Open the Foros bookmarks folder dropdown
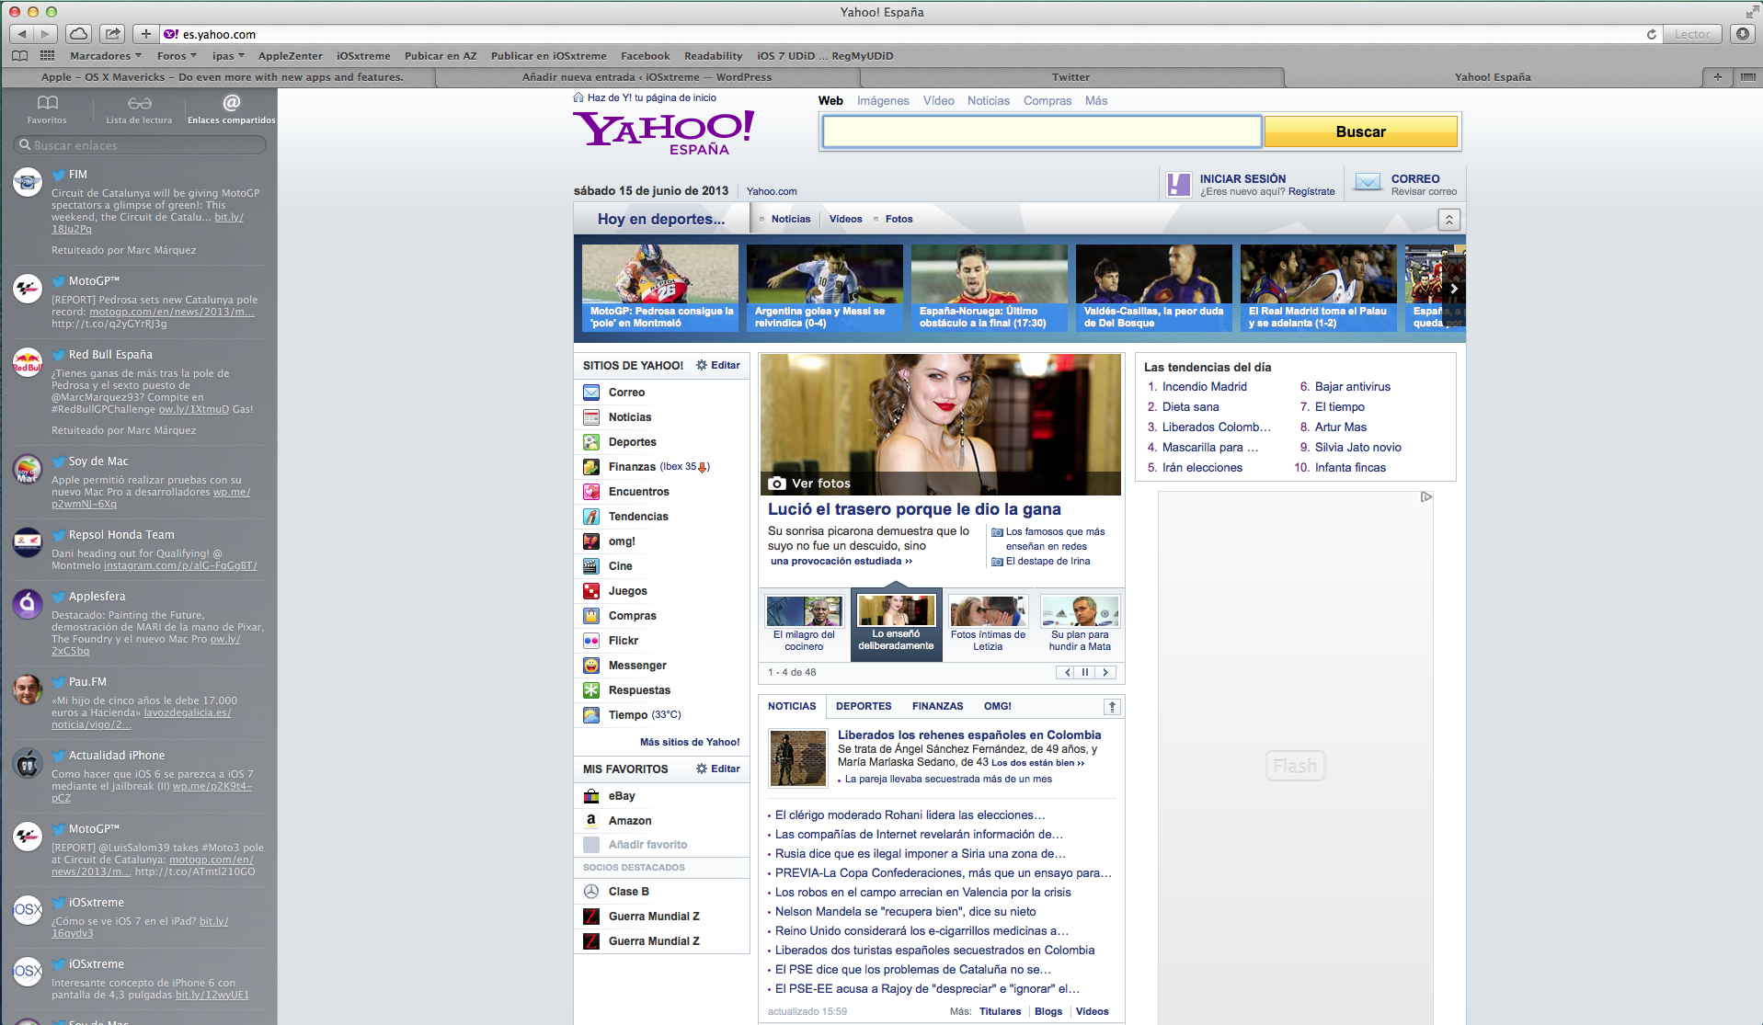The image size is (1763, 1025). coord(177,56)
